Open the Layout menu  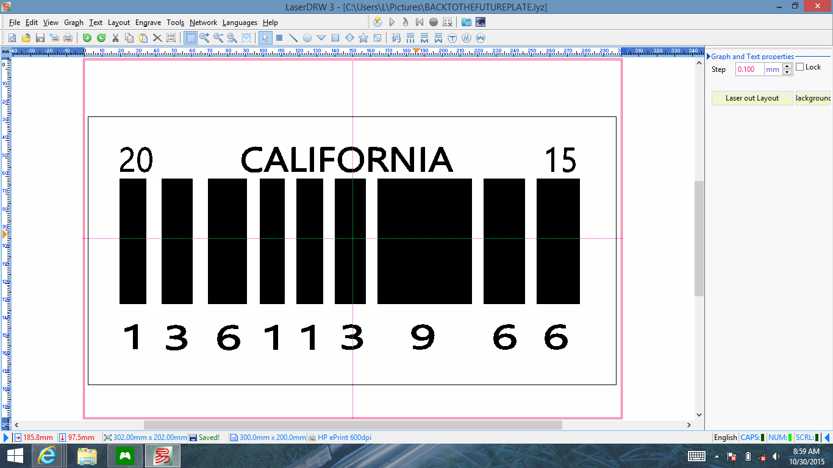119,23
